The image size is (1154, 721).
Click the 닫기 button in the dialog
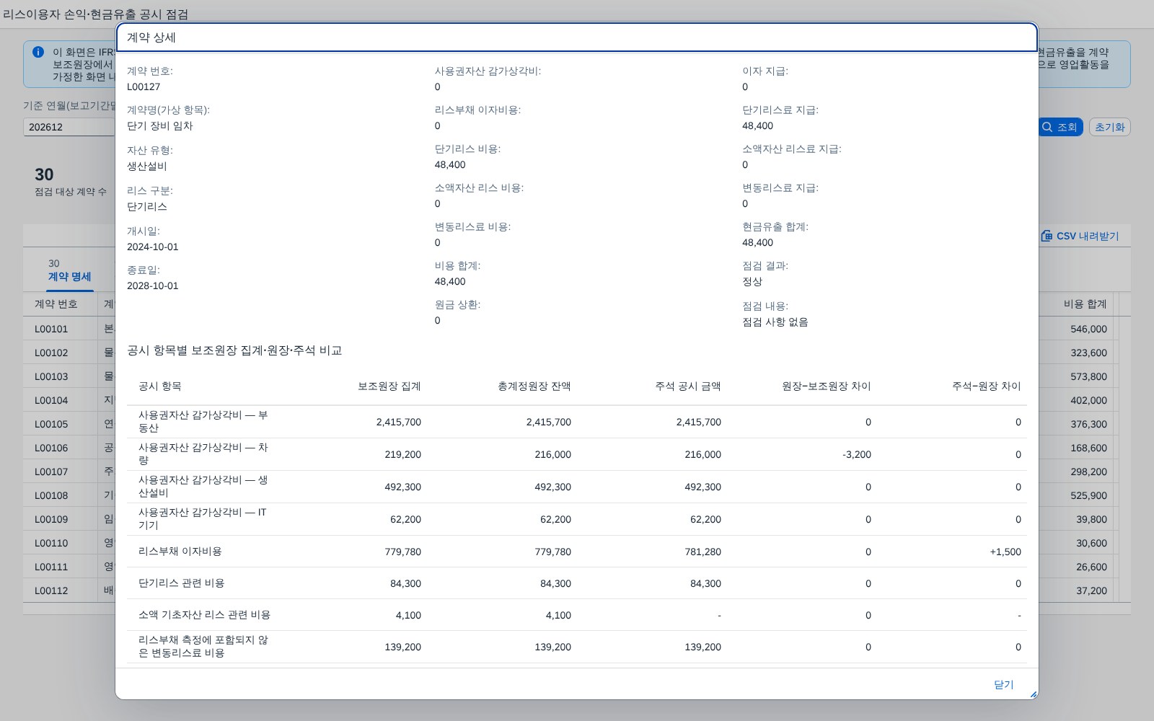[1003, 684]
